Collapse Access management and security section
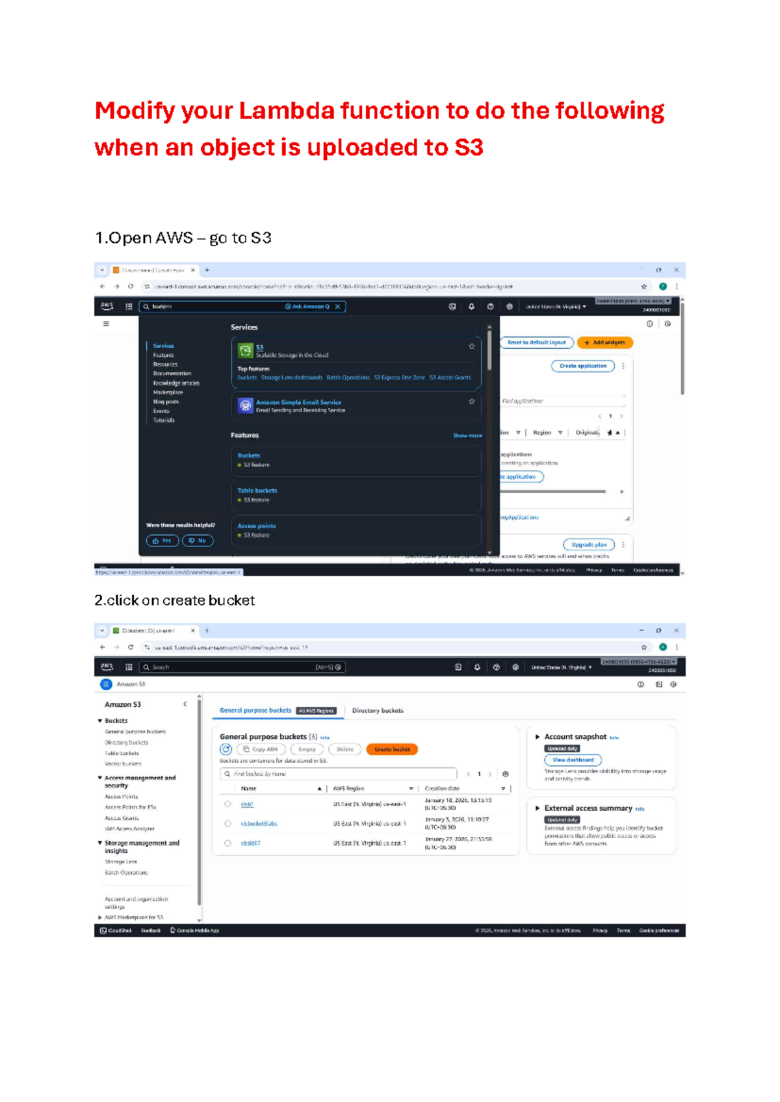The height and width of the screenshot is (1102, 780). (x=100, y=778)
